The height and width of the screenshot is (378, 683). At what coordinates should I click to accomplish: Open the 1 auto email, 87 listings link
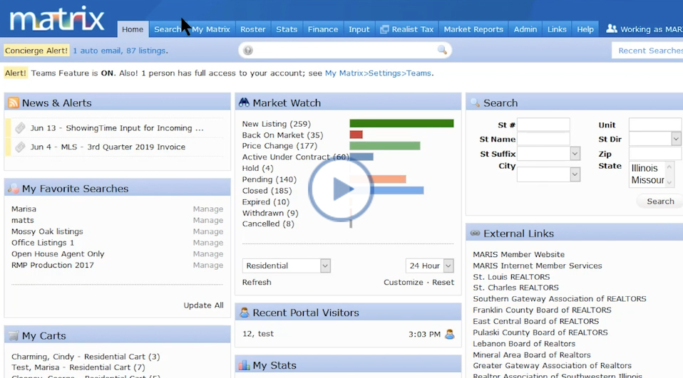[119, 51]
